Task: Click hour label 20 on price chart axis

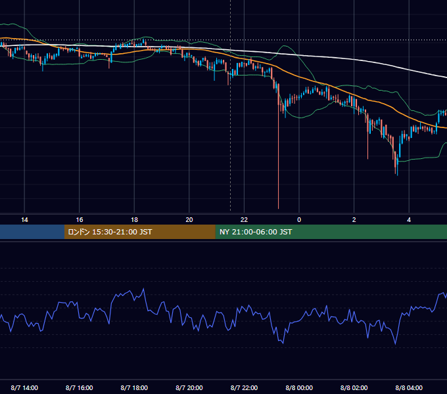Action: click(189, 220)
